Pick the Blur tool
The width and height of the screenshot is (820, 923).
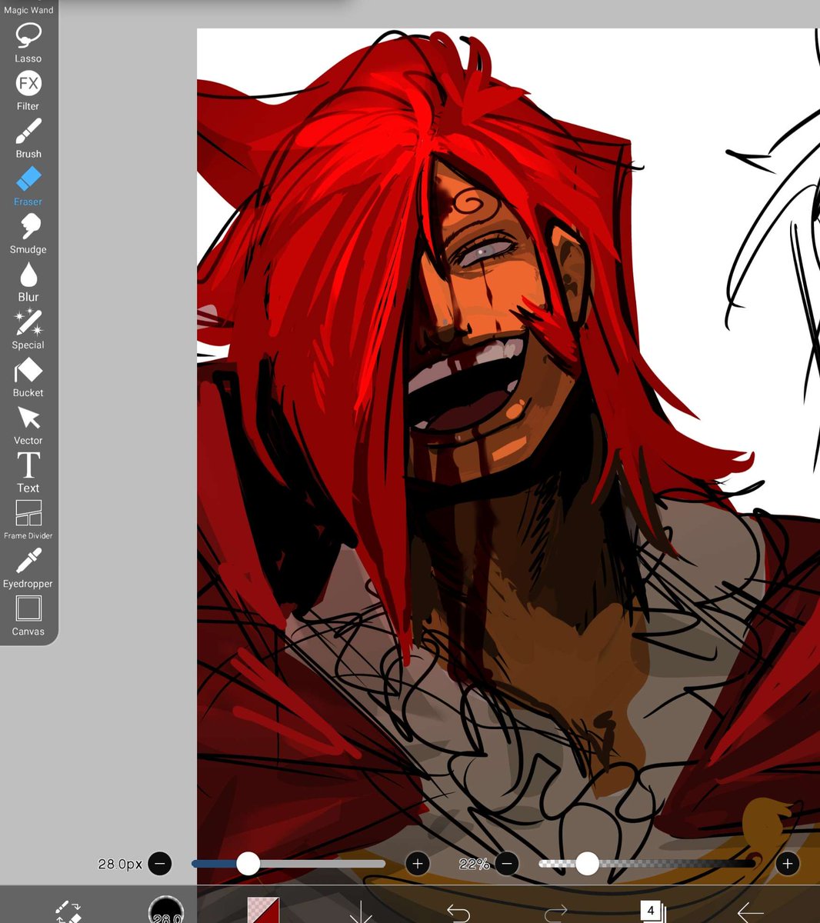pyautogui.click(x=28, y=282)
